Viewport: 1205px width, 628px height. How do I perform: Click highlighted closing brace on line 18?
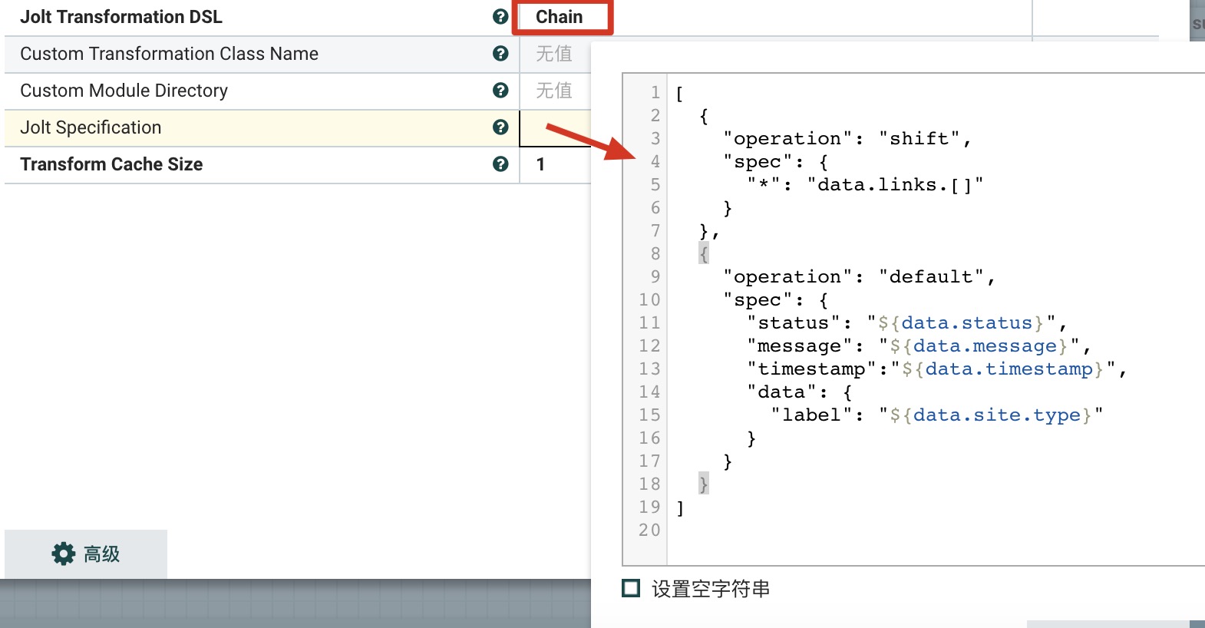704,484
